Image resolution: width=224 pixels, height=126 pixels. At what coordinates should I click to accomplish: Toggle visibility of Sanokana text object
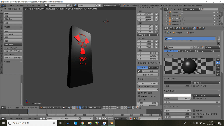pos(214,24)
